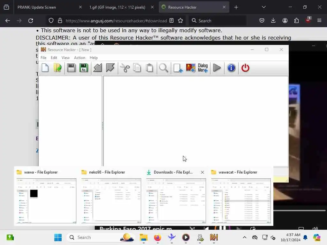Click the flag-shaped toolbar icon
The height and width of the screenshot is (245, 327).
point(110,68)
